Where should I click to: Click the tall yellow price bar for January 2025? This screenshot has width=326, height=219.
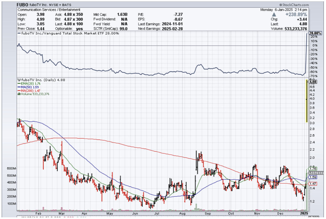click(306, 101)
